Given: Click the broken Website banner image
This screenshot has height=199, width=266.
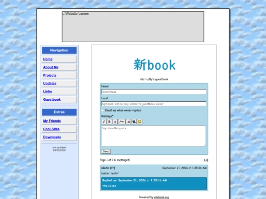Looking at the screenshot, I should (x=133, y=27).
